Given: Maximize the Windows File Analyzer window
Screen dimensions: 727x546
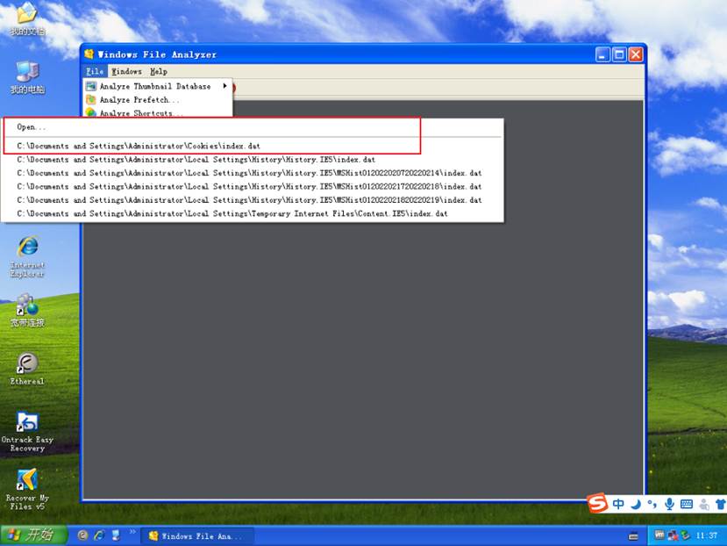Looking at the screenshot, I should click(619, 54).
